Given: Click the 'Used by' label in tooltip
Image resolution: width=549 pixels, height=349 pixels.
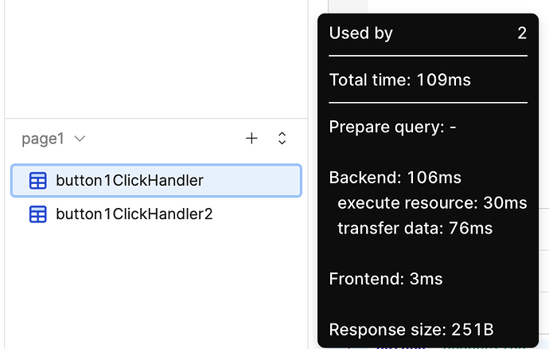Looking at the screenshot, I should (361, 33).
